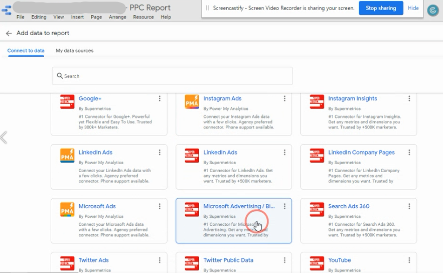
Task: Select YouTube connector title
Action: click(340, 260)
